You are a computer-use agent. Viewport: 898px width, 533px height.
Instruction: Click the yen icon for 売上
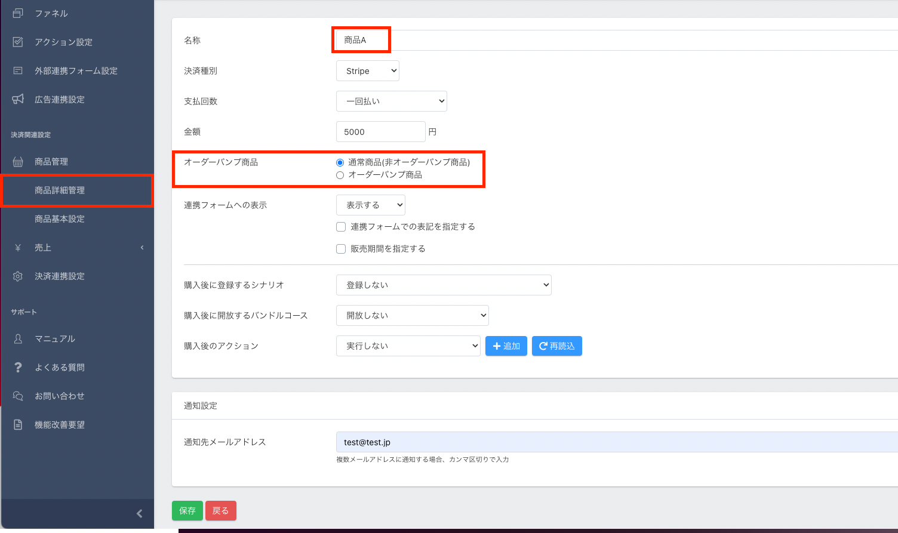coord(18,248)
